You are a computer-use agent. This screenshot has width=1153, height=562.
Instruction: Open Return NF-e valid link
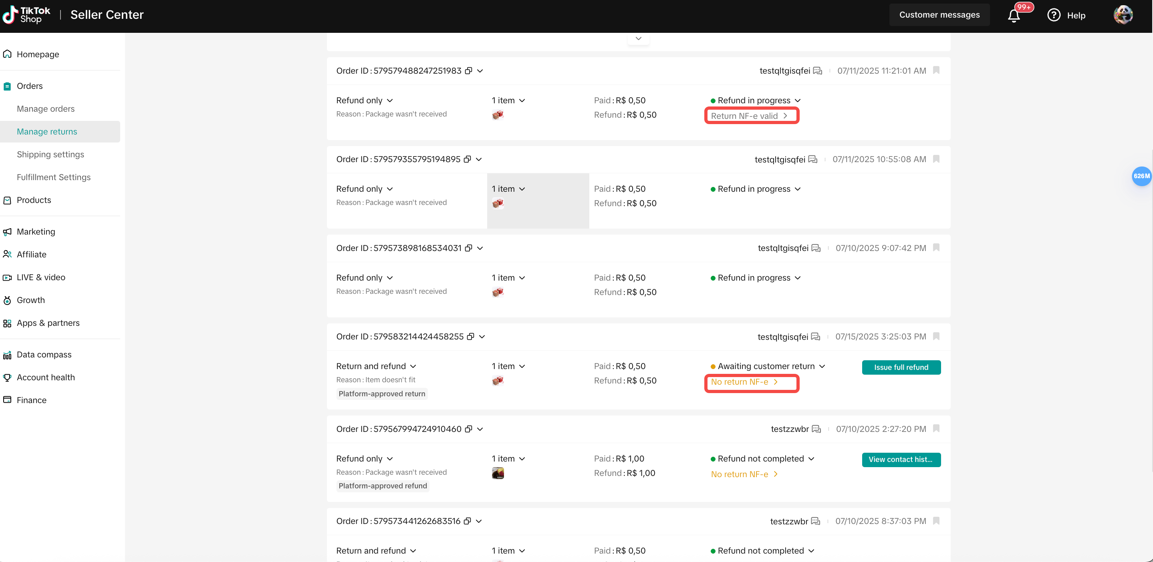749,116
